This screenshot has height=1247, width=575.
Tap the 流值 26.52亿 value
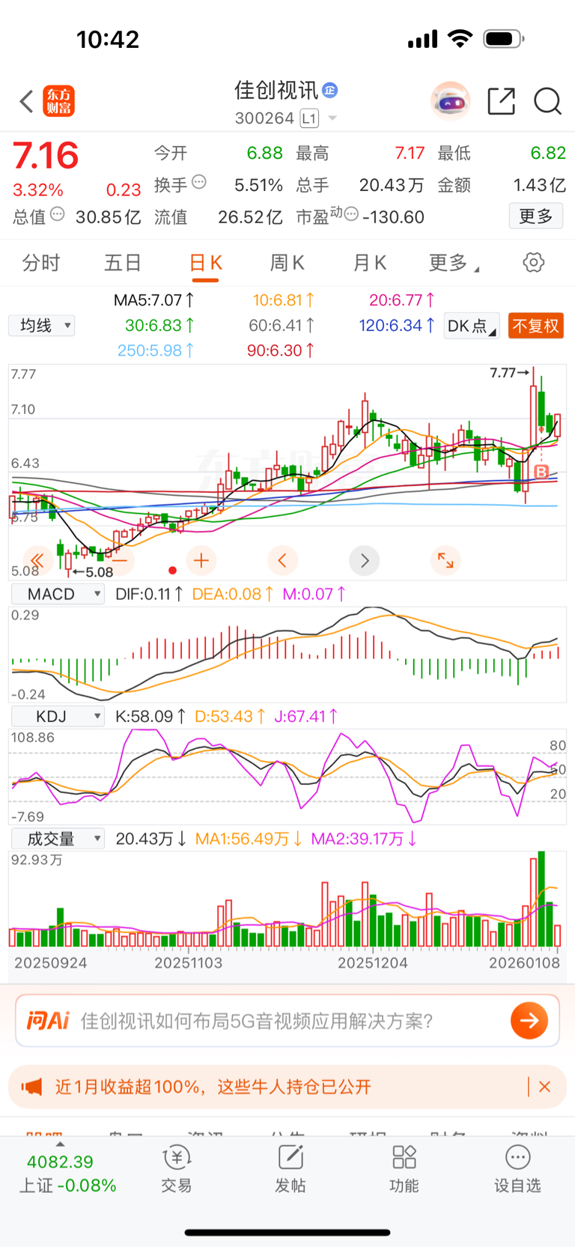(x=250, y=217)
